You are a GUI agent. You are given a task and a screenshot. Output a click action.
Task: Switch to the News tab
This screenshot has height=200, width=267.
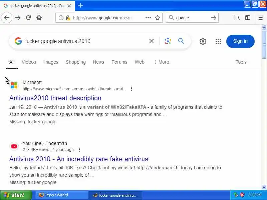(98, 62)
